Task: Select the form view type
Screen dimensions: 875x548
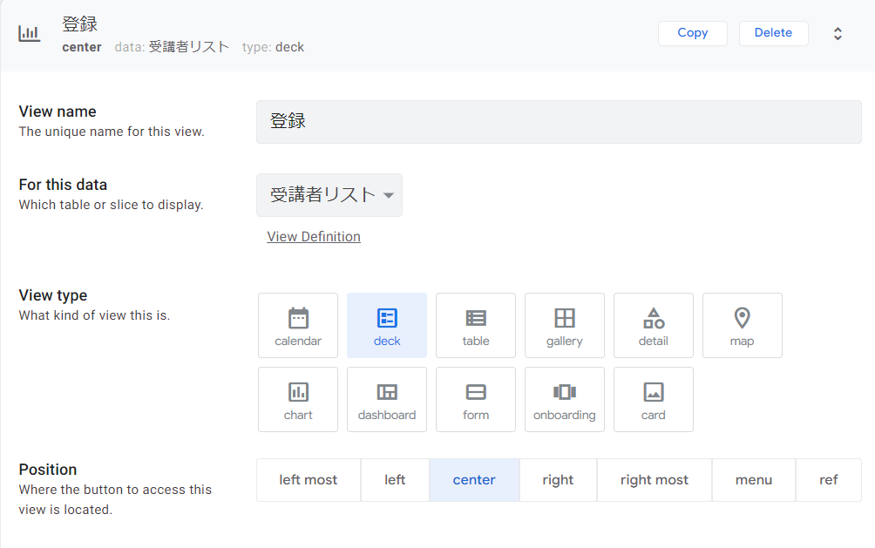Action: (475, 399)
